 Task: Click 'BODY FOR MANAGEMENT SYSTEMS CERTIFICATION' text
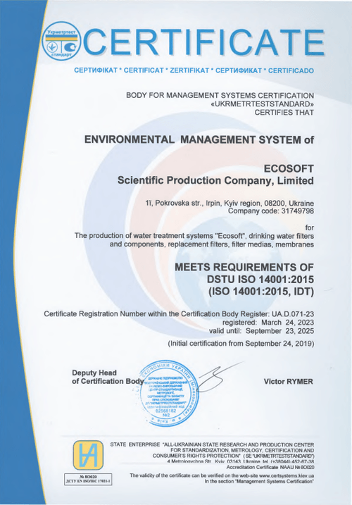click(x=220, y=96)
